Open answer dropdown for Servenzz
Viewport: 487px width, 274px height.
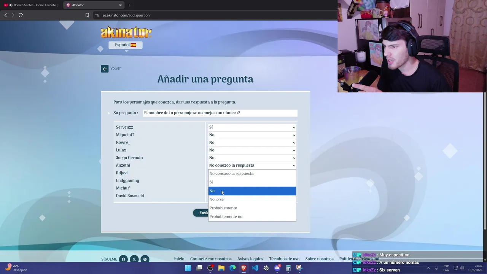pyautogui.click(x=252, y=127)
